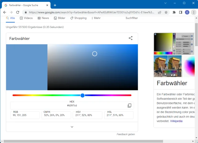Open a new browser tab

click(x=55, y=5)
